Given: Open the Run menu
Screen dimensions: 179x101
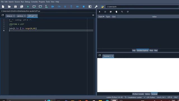Looking at the screenshot, I should (22, 2).
